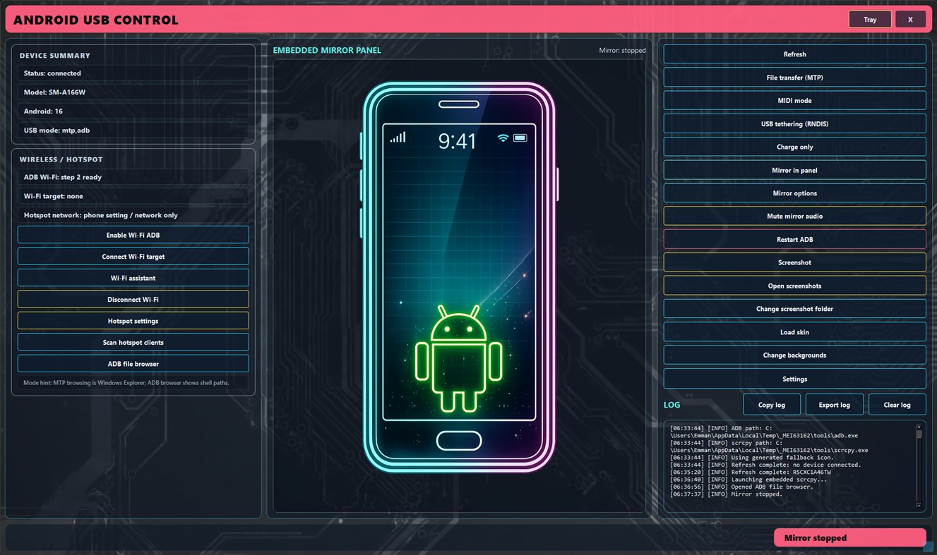Click the phone illustration in mirror panel
Screen dimensions: 937x555
click(459, 277)
